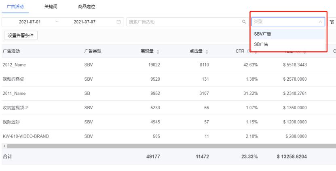Image resolution: width=336 pixels, height=171 pixels.
Task: Click the search magnifier icon
Action: [x=244, y=22]
